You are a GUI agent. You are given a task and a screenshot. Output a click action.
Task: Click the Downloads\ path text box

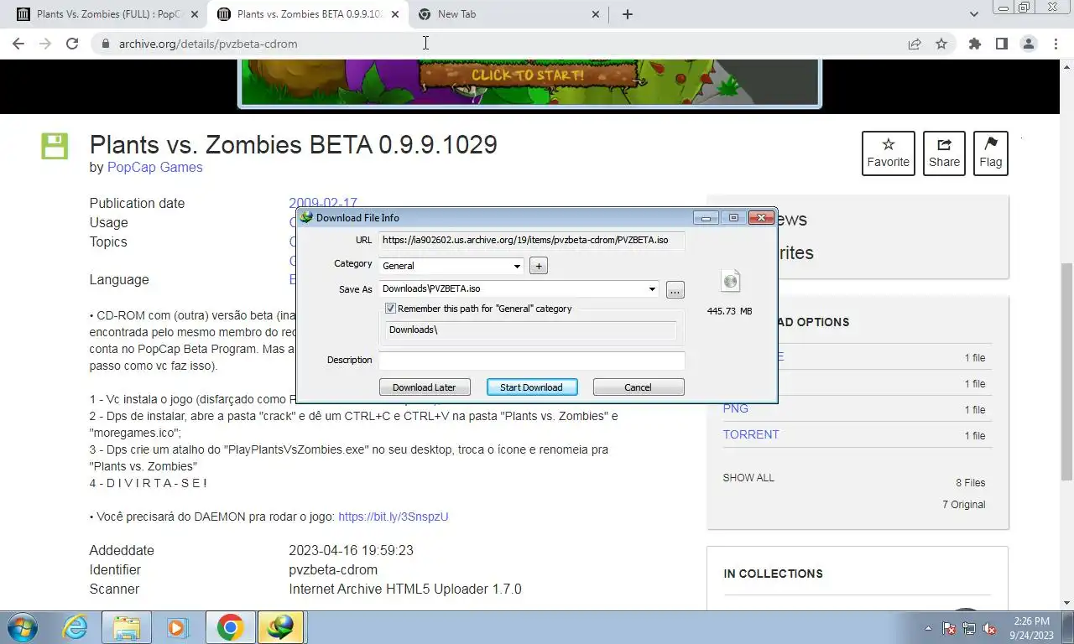pos(531,330)
